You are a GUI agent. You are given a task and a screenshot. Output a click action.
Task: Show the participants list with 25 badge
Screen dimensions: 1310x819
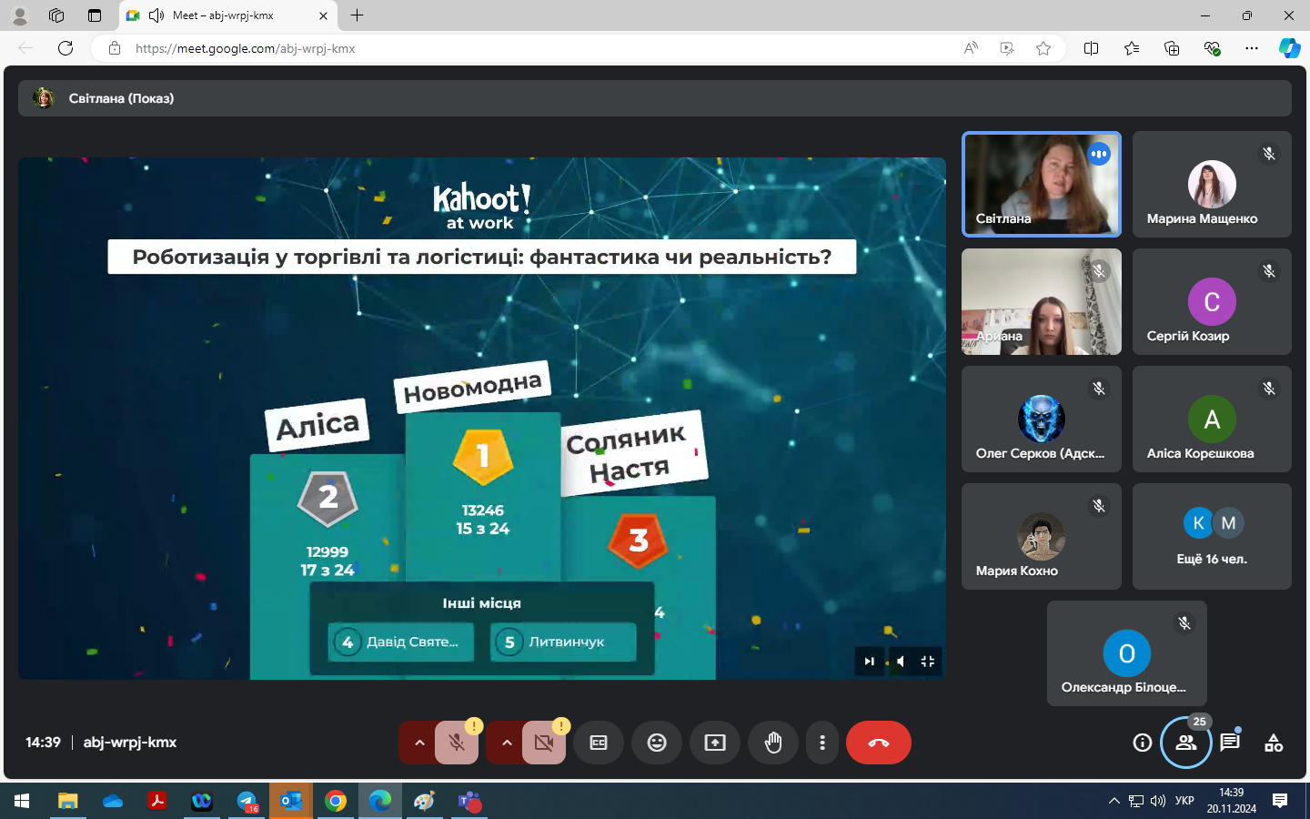click(x=1186, y=743)
